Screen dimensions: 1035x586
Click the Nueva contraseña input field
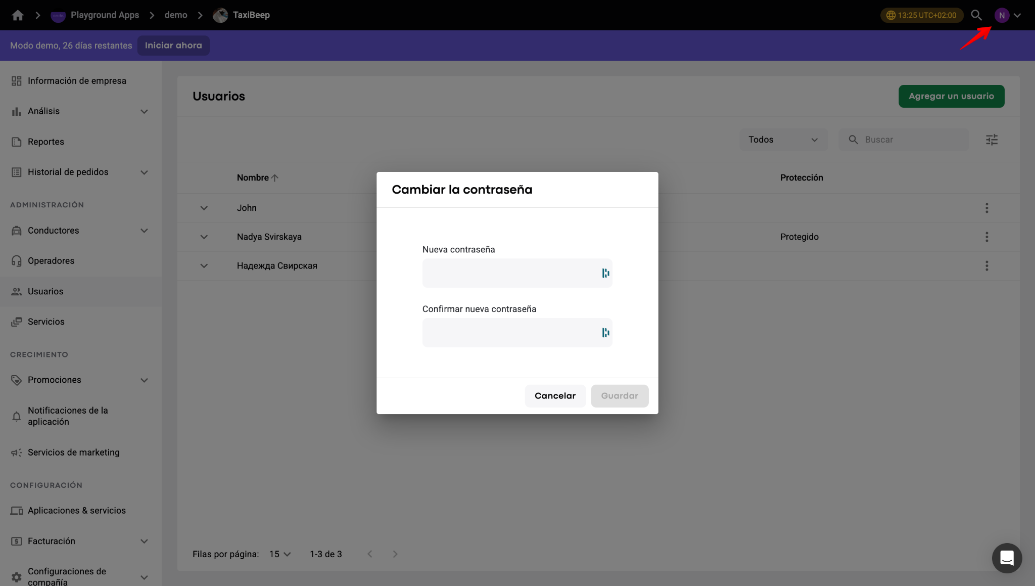[517, 273]
